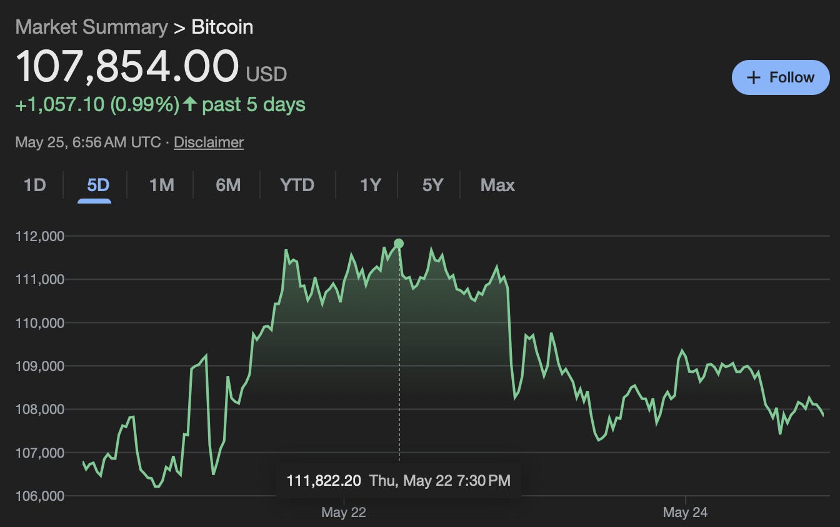Click the 112,000 y-axis label
Screen dimensions: 840x527
click(x=40, y=236)
